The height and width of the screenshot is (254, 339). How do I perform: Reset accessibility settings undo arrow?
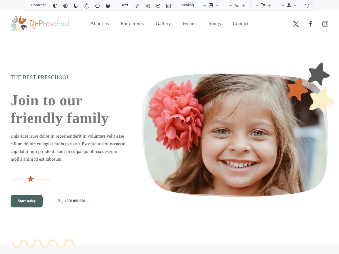point(307,6)
